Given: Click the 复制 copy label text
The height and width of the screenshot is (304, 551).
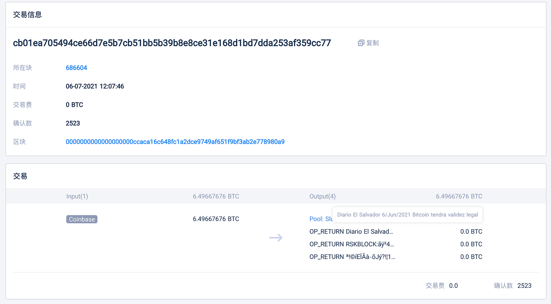Looking at the screenshot, I should [x=372, y=43].
